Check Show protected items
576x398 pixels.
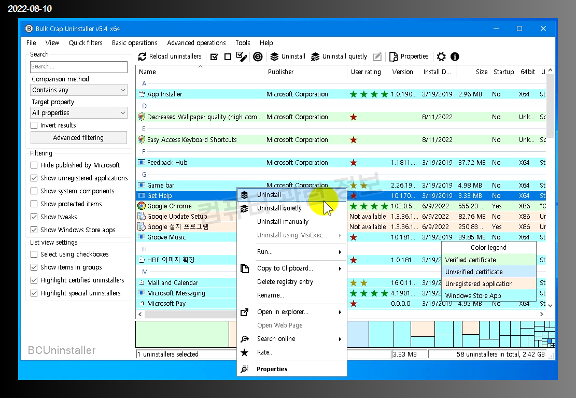[x=34, y=204]
